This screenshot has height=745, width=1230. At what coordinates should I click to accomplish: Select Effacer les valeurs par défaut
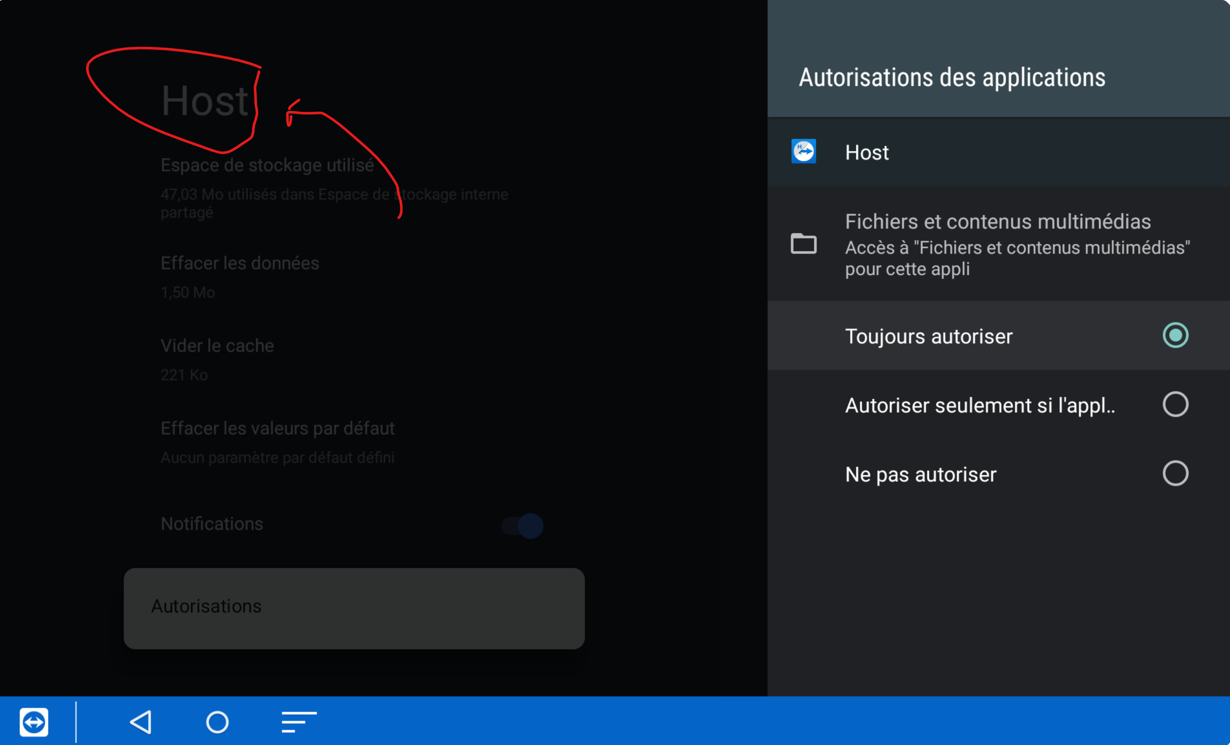point(278,429)
